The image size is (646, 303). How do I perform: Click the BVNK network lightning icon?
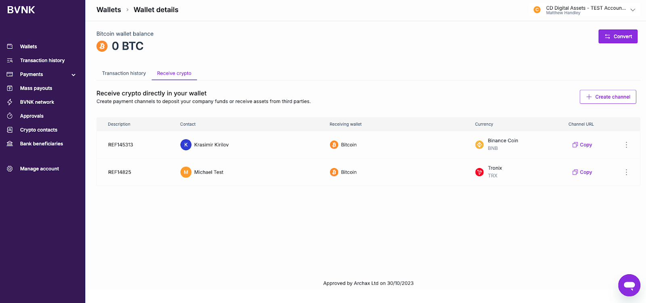[10, 102]
